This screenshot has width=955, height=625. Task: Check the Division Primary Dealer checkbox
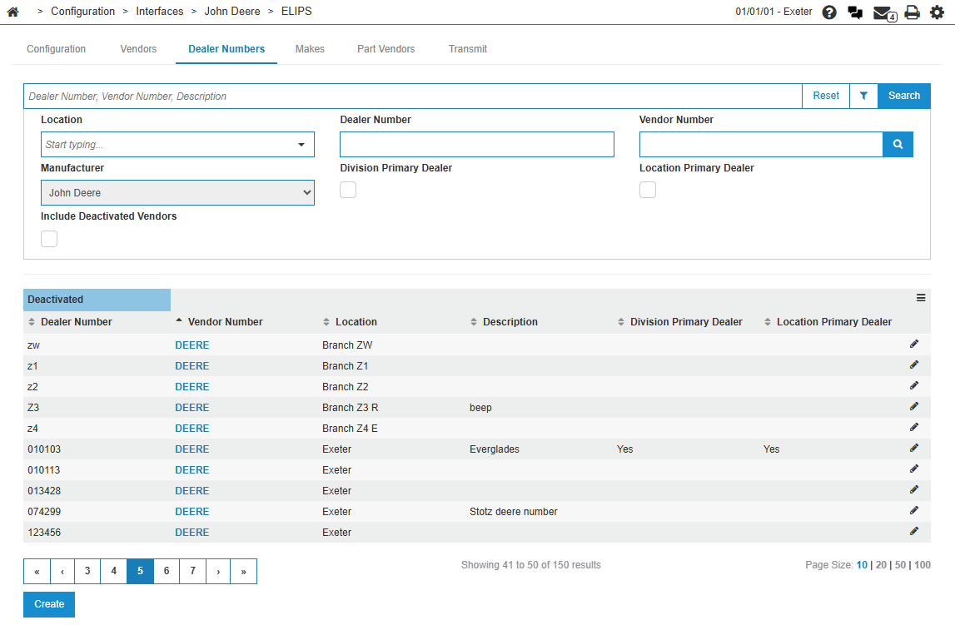(348, 191)
